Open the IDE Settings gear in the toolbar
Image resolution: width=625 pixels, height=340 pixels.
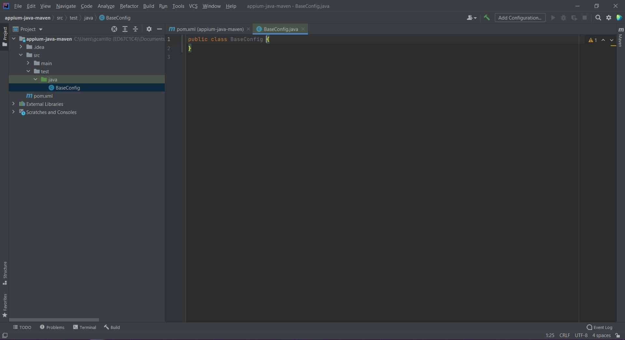[x=608, y=18]
